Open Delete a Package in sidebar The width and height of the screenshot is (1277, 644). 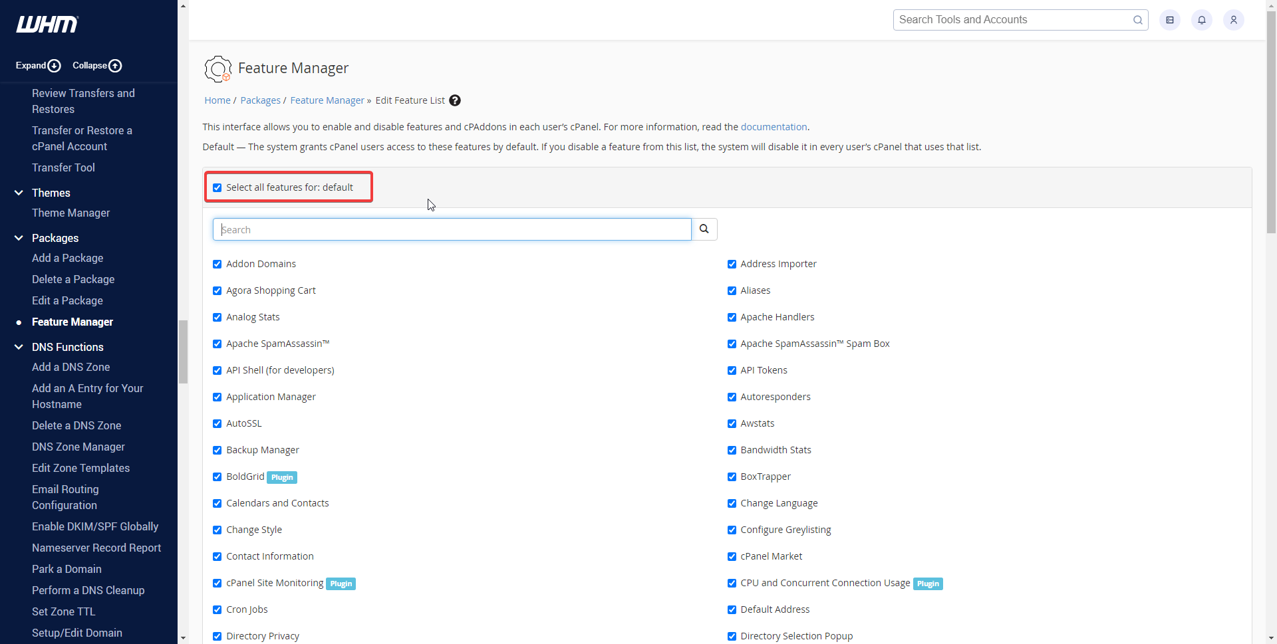(73, 279)
